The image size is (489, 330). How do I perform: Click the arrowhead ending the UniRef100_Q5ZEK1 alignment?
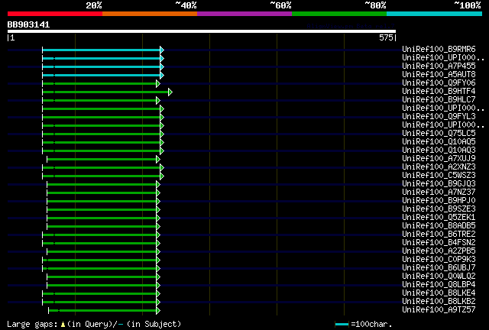(x=158, y=218)
